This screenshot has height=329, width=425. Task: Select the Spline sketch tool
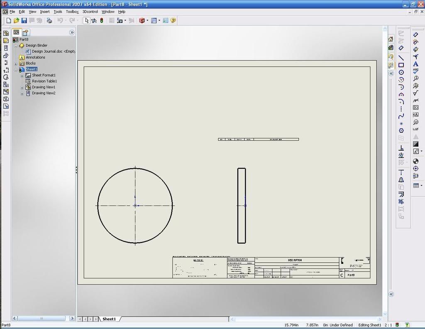tap(401, 116)
